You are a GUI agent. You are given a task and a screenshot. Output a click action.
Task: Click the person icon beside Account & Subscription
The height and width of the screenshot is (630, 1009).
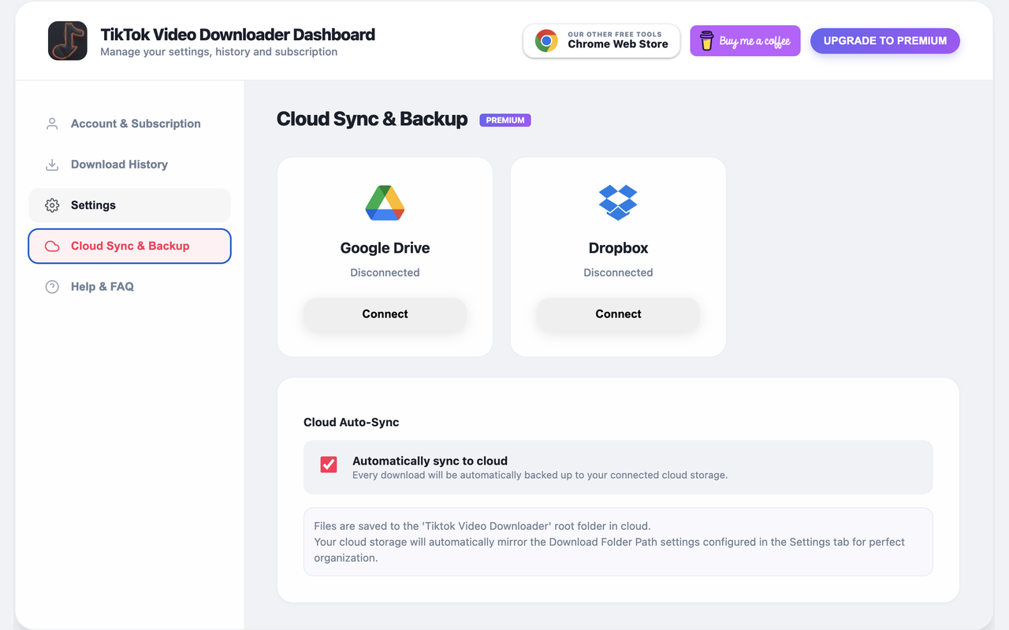point(52,124)
